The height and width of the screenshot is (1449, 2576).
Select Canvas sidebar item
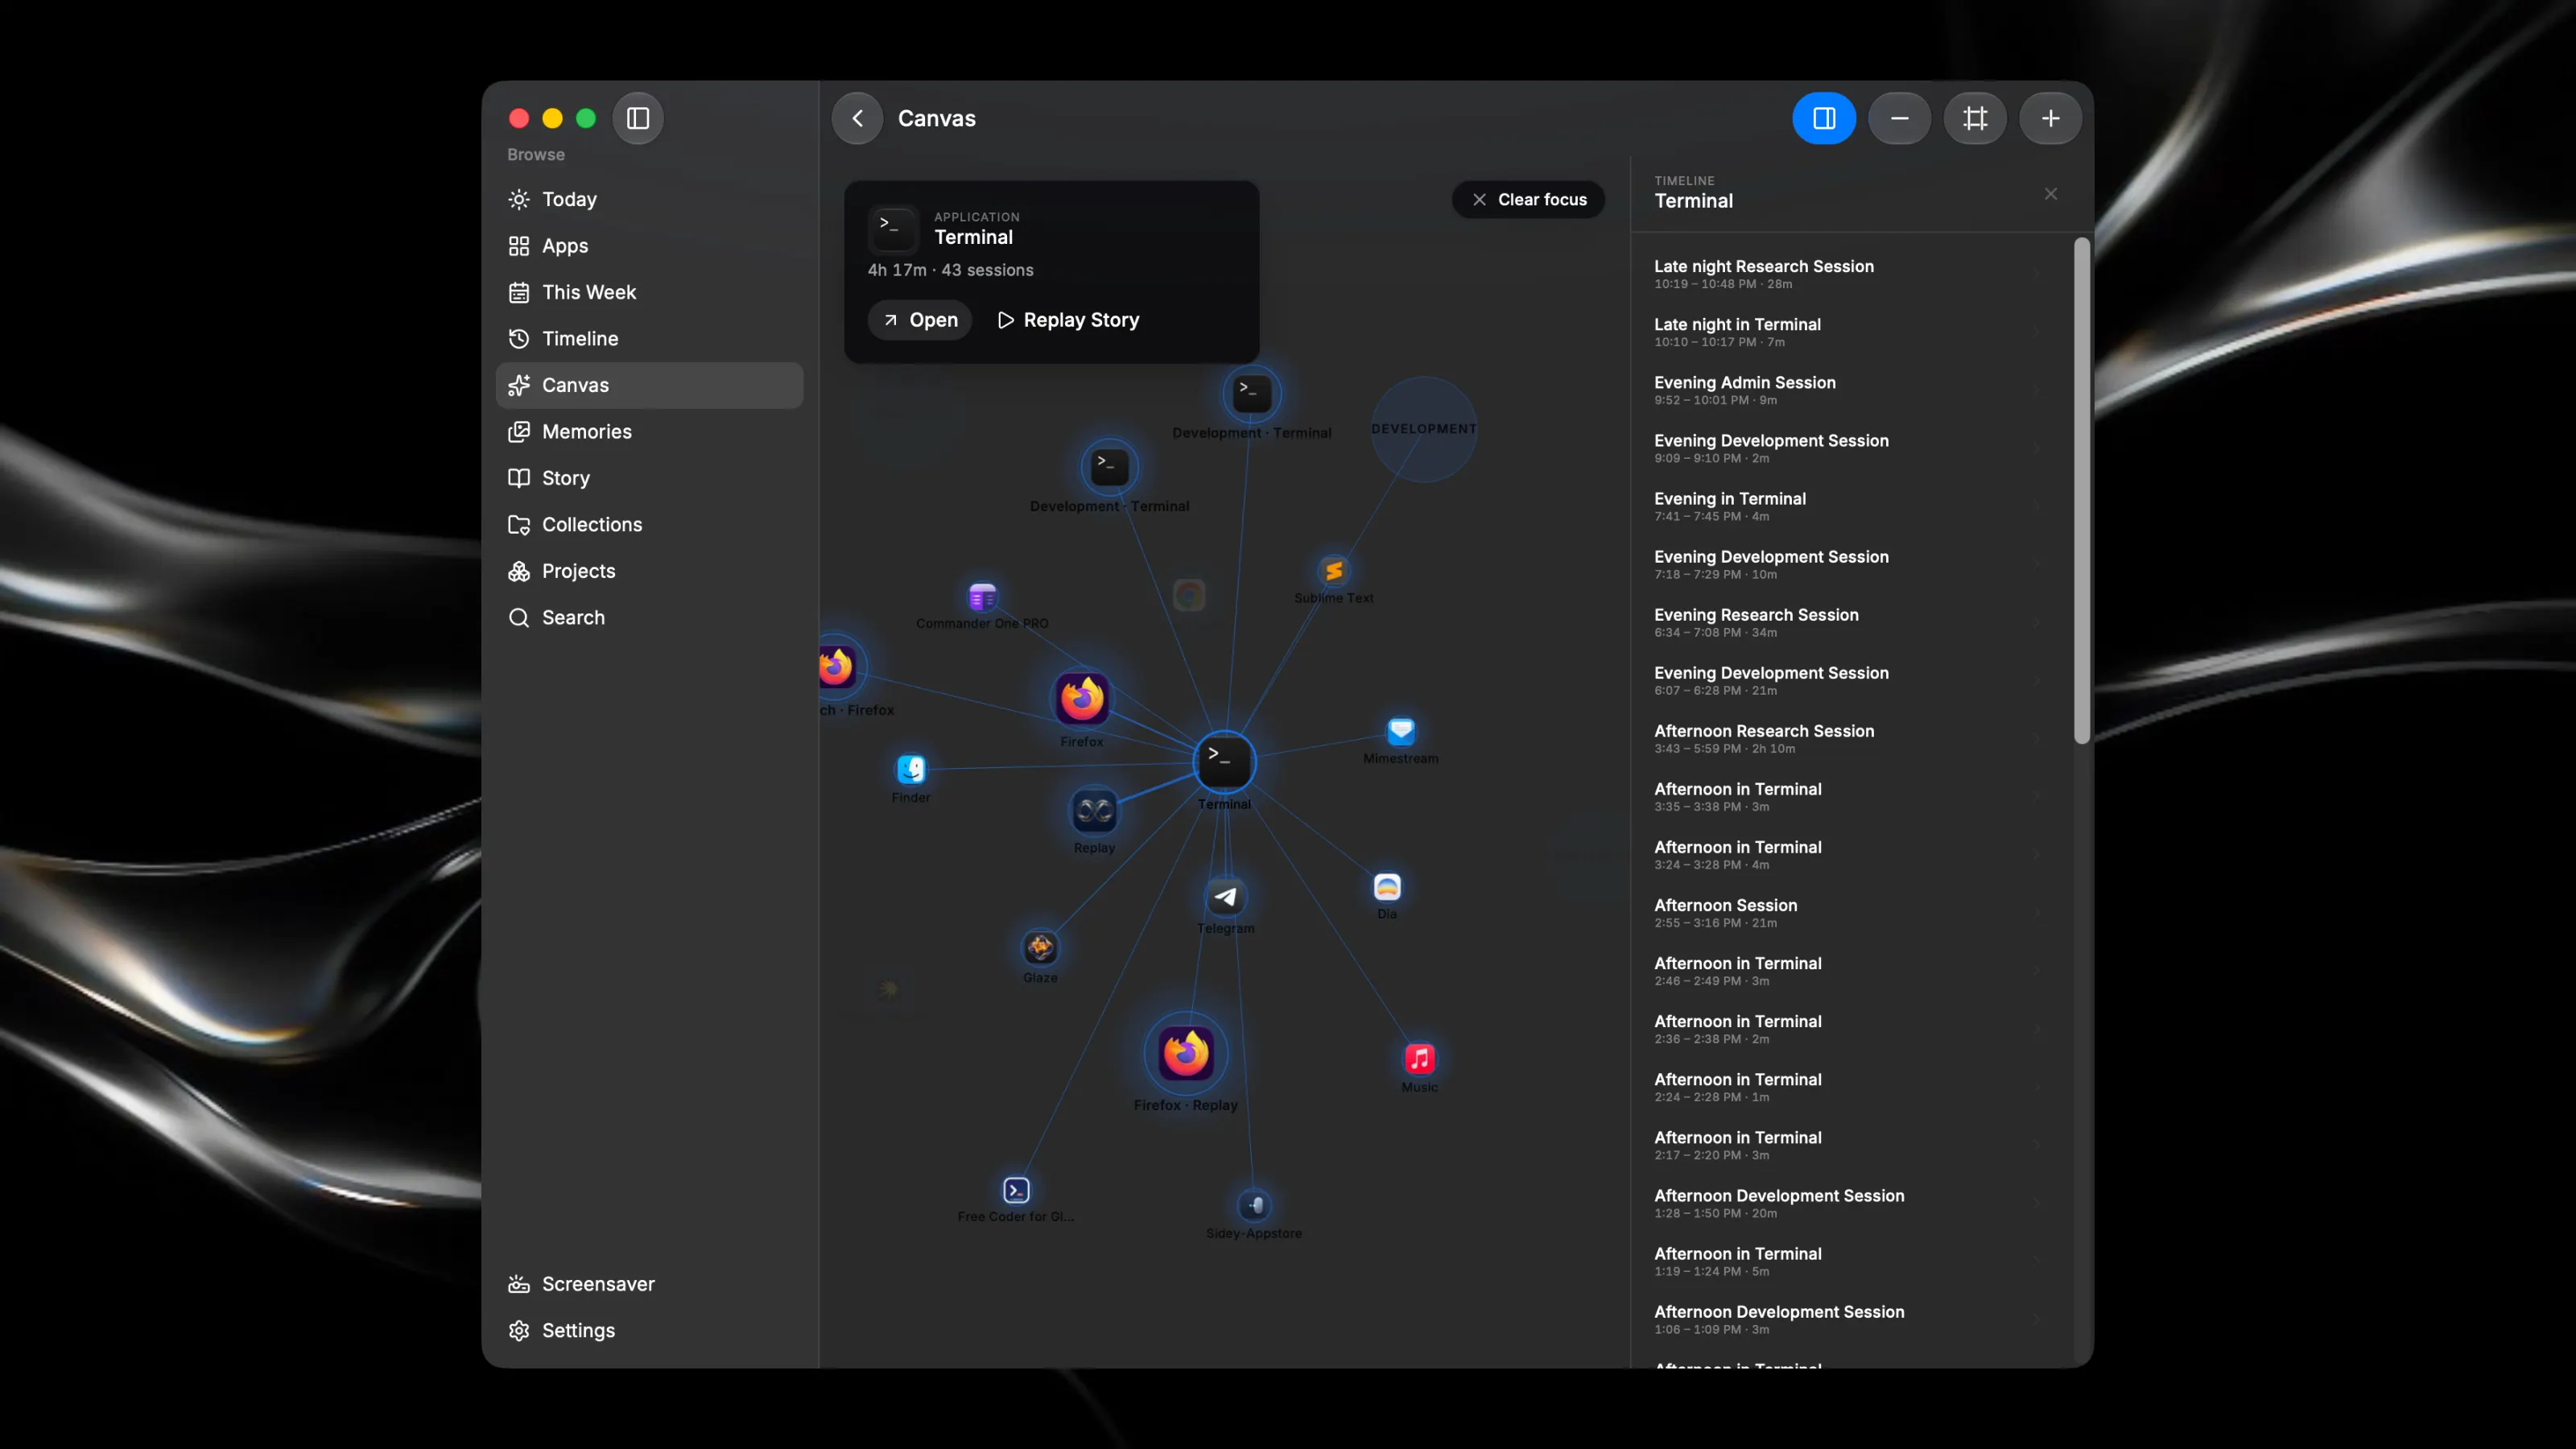coord(650,385)
